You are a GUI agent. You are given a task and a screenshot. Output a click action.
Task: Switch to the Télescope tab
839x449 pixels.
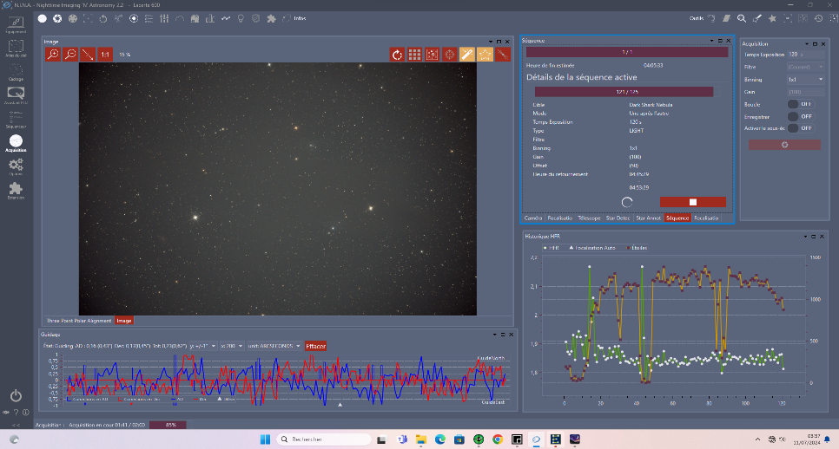point(589,218)
